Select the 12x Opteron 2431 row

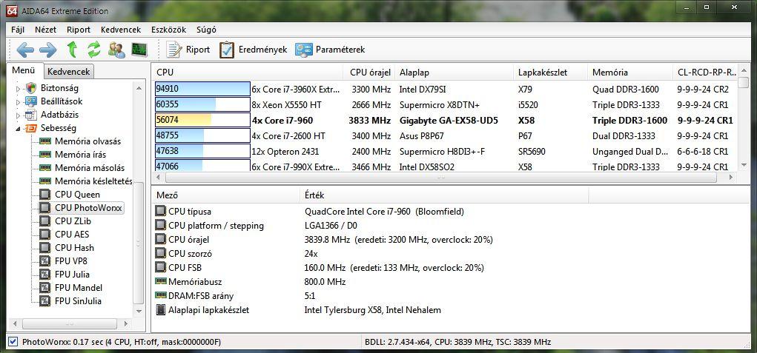[446, 151]
